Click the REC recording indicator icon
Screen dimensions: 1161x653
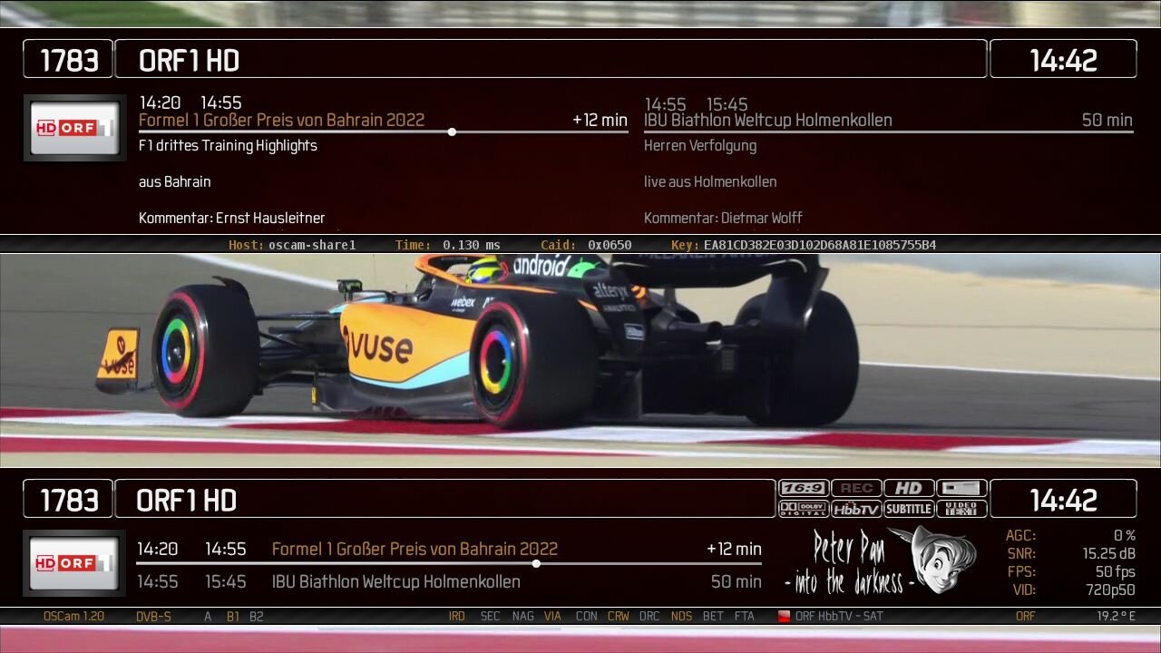pos(856,489)
